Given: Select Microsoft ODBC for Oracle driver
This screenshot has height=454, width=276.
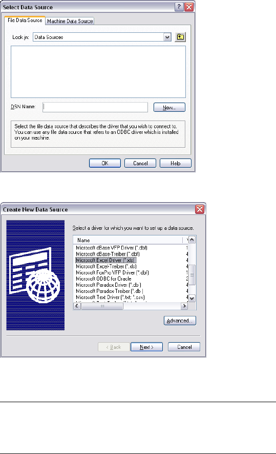Looking at the screenshot, I should point(103,279).
